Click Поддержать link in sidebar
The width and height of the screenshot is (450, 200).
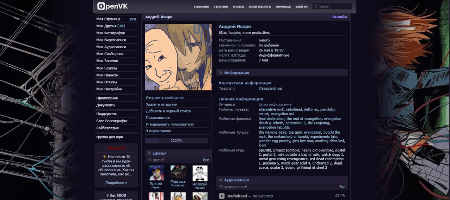click(107, 114)
